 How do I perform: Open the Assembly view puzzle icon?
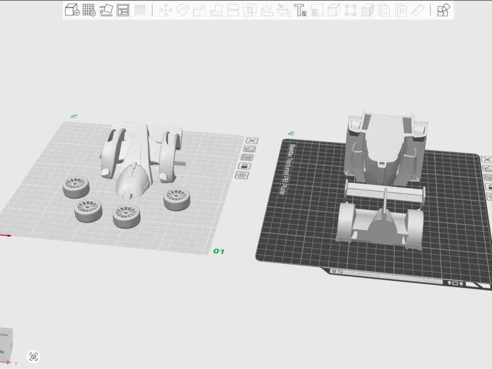[x=443, y=10]
